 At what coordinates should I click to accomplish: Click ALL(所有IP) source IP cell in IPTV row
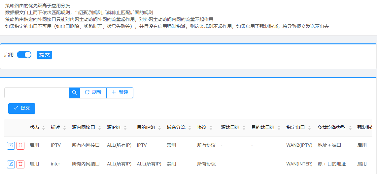point(119,145)
